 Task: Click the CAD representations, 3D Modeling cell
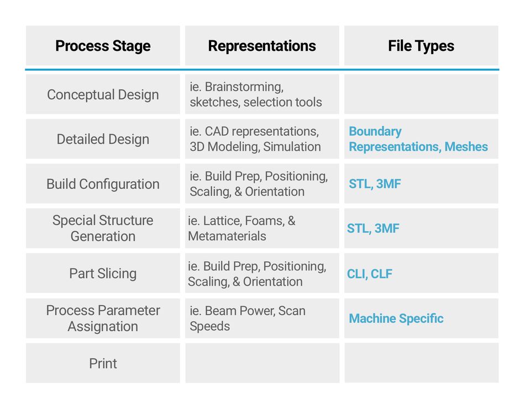pyautogui.click(x=262, y=139)
